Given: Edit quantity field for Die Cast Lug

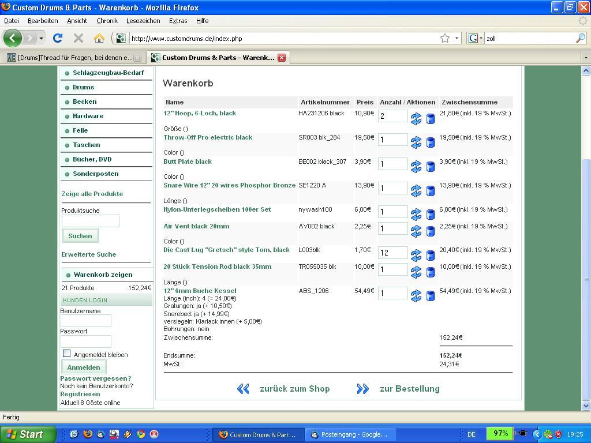Looking at the screenshot, I should click(392, 253).
